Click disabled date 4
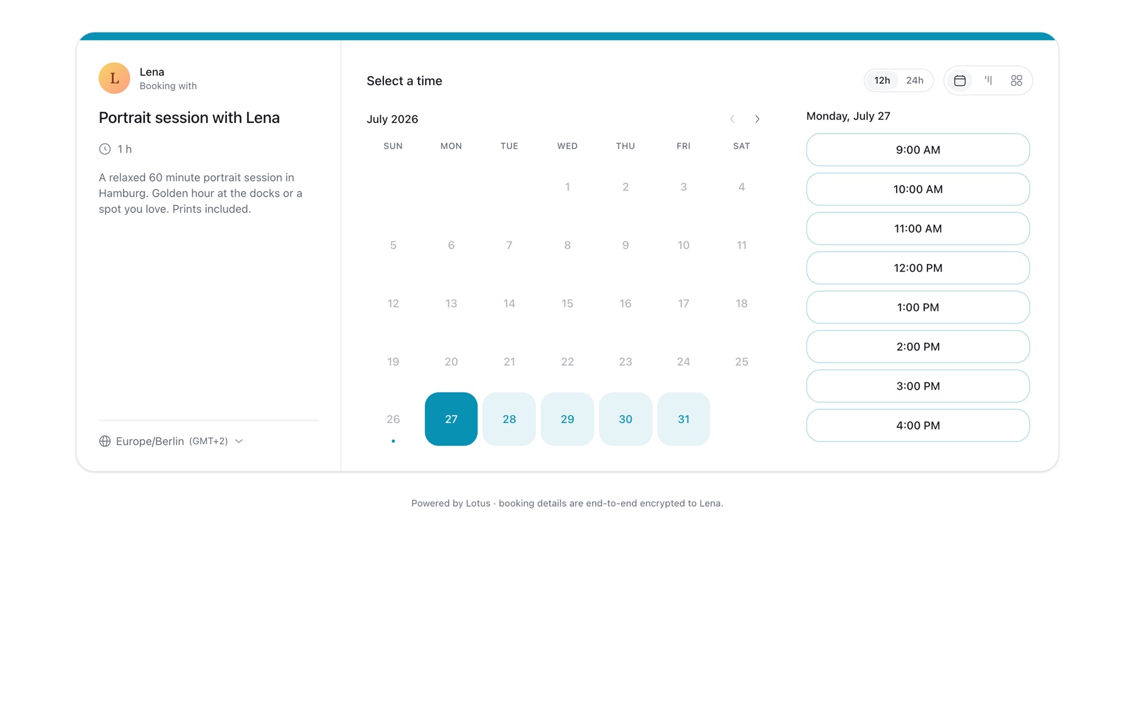The height and width of the screenshot is (709, 1135). click(x=742, y=187)
